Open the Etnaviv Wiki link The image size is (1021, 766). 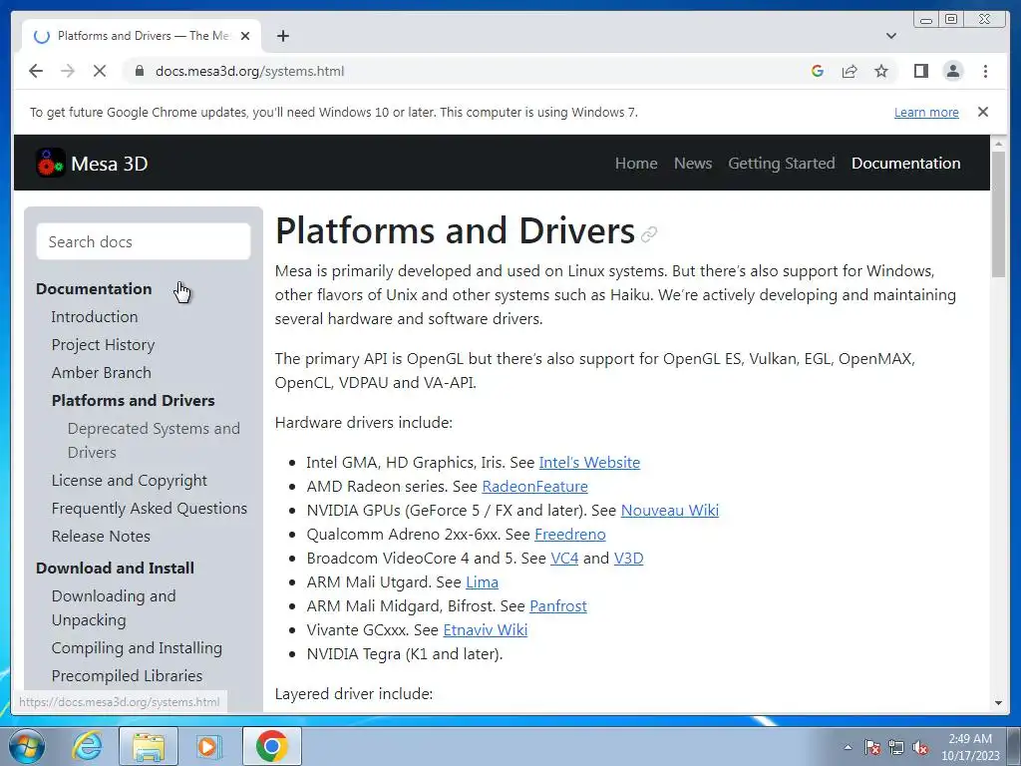coord(486,630)
